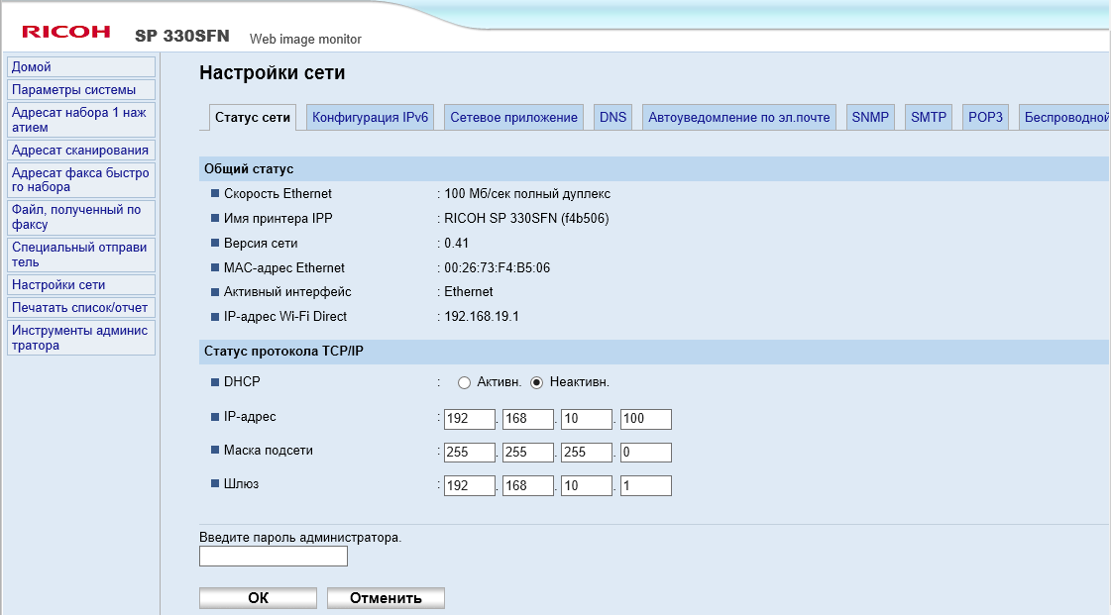Click Шлюз first octet field 192

(x=469, y=485)
